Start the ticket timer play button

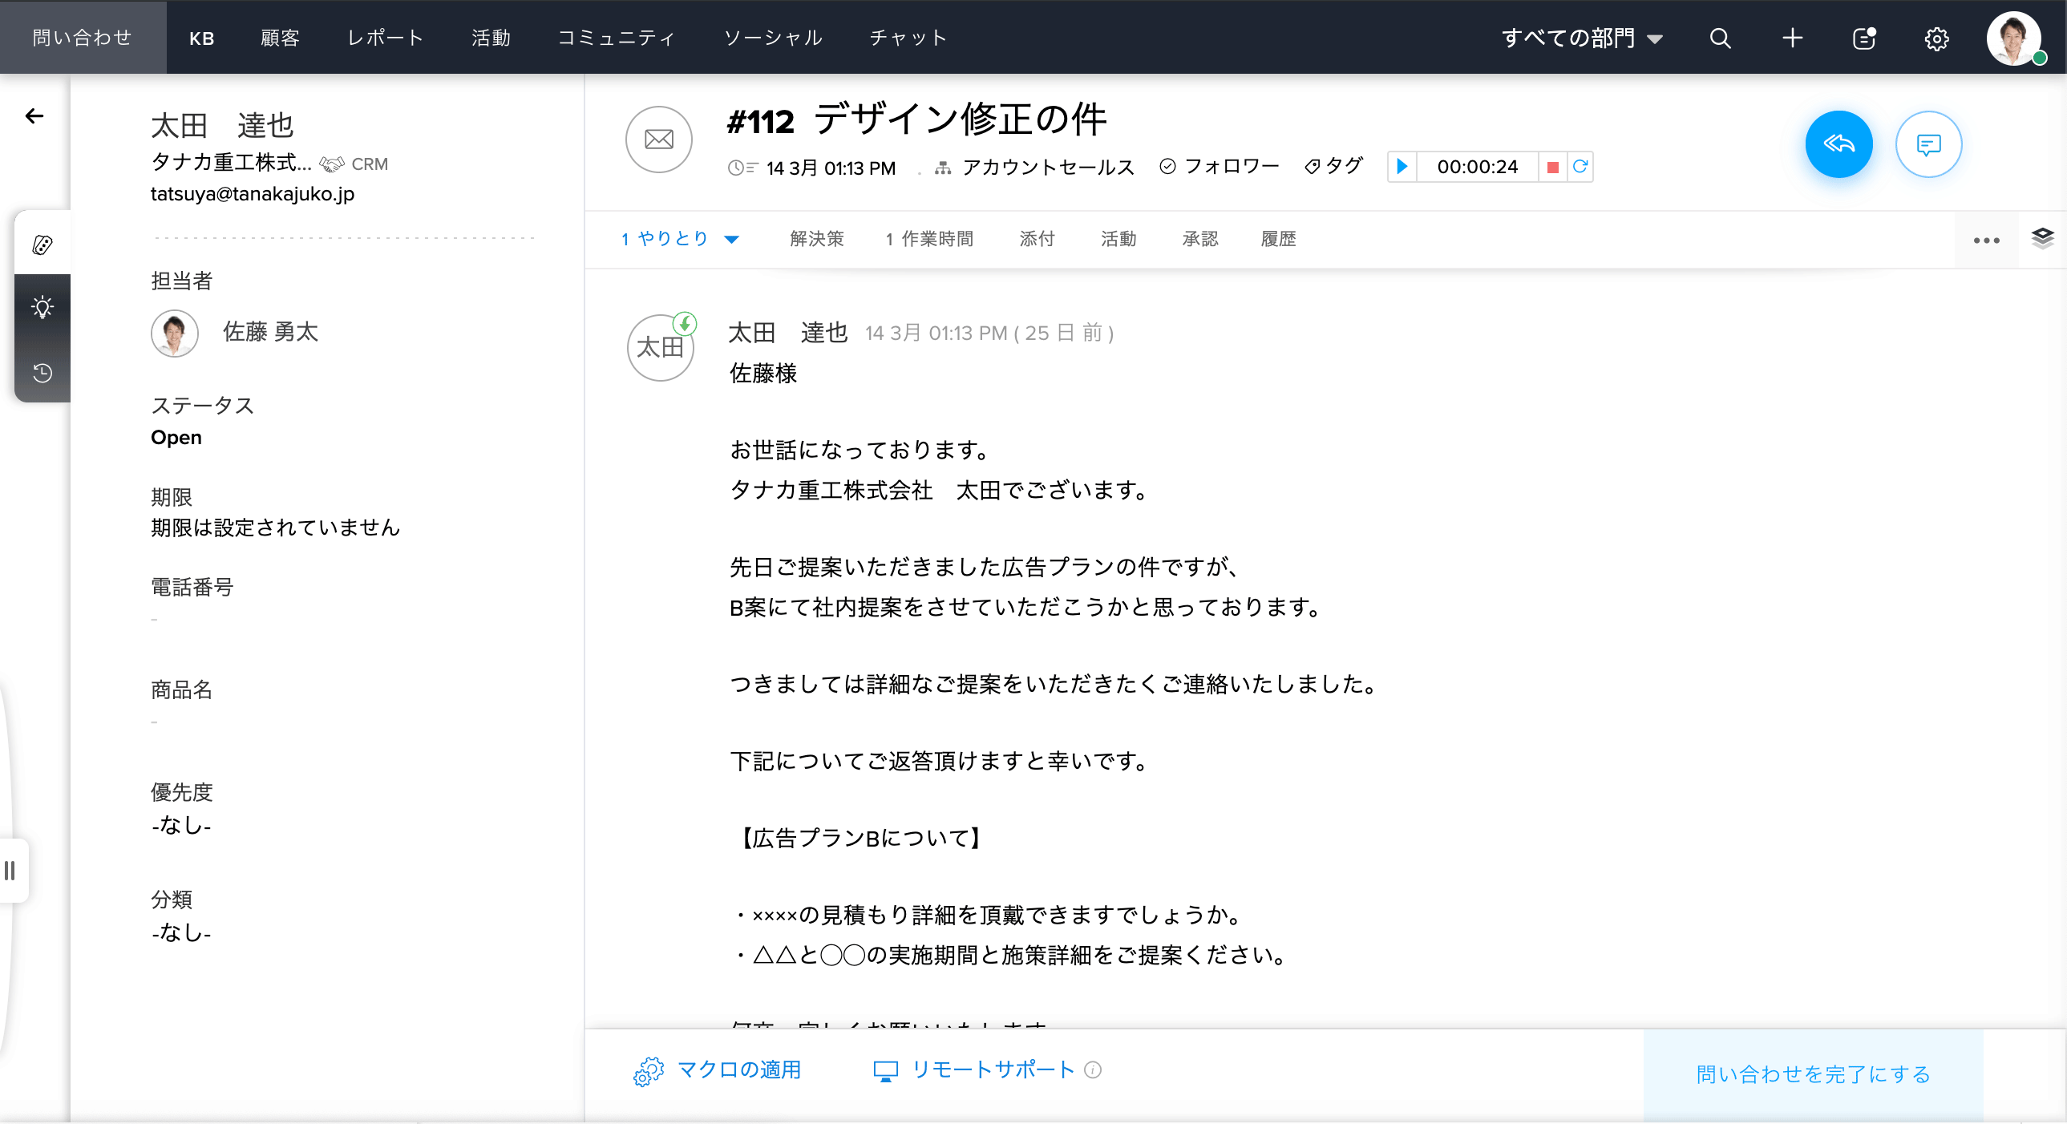pos(1402,167)
